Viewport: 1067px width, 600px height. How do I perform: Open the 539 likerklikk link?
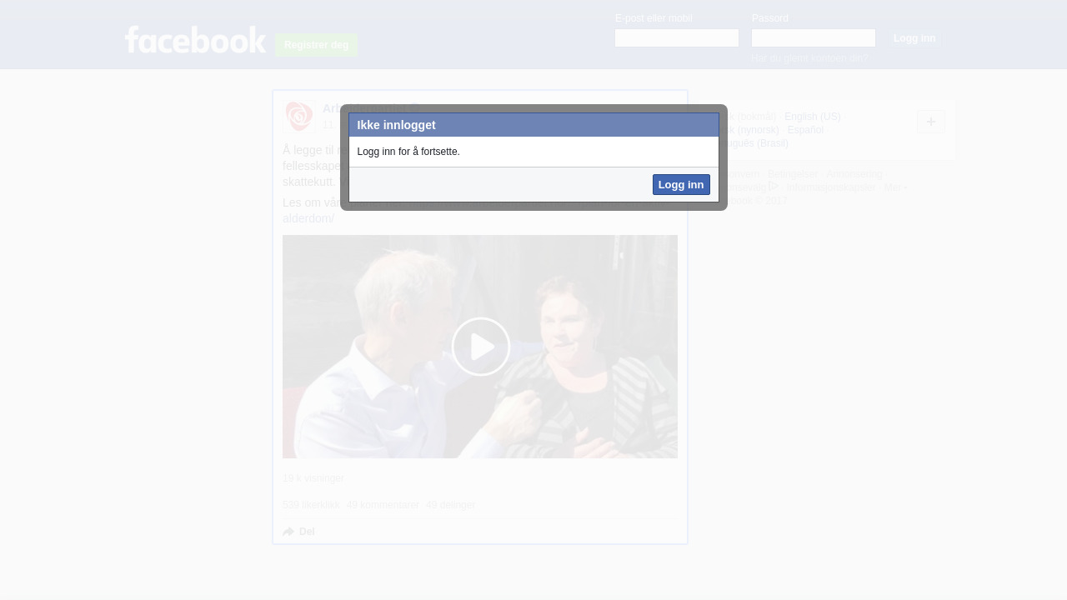click(311, 505)
